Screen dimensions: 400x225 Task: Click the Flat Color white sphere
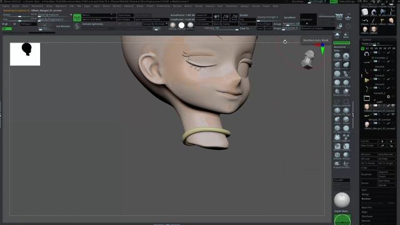[x=181, y=25]
